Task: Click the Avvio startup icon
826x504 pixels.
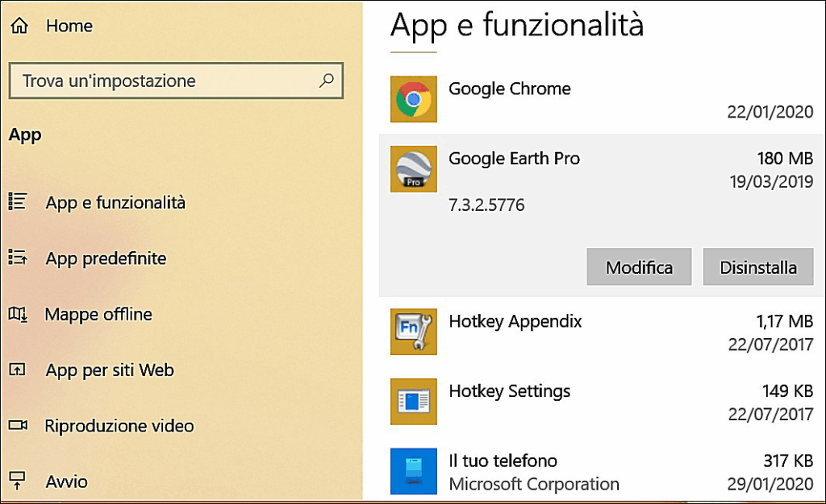Action: point(18,481)
